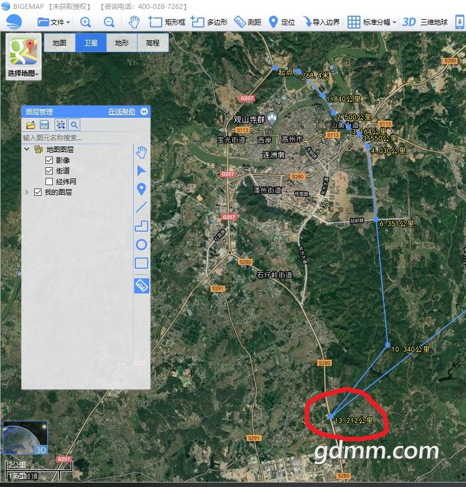Select the hand pan tool in side toolbar
The image size is (466, 487).
pos(141,152)
